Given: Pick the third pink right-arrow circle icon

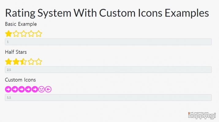Looking at the screenshot, I should [x=21, y=89].
